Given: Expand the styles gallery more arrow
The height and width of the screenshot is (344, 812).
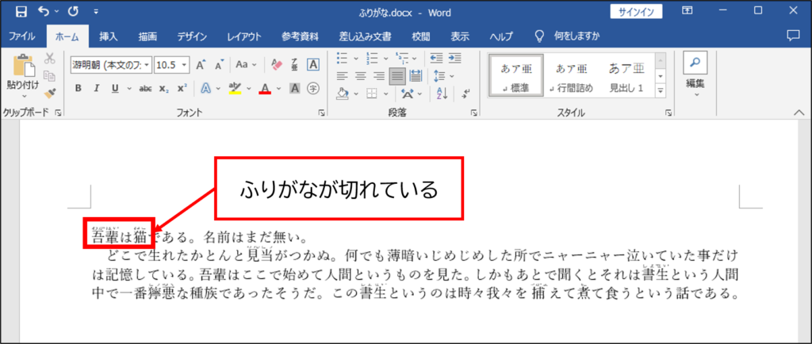Looking at the screenshot, I should [661, 90].
